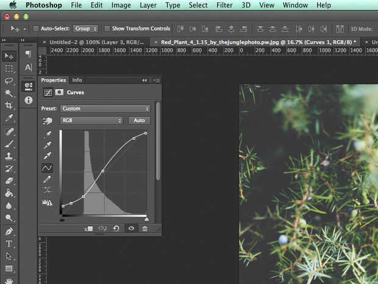Enable the Auto-Select checkbox
The height and width of the screenshot is (284, 378).
[x=36, y=29]
